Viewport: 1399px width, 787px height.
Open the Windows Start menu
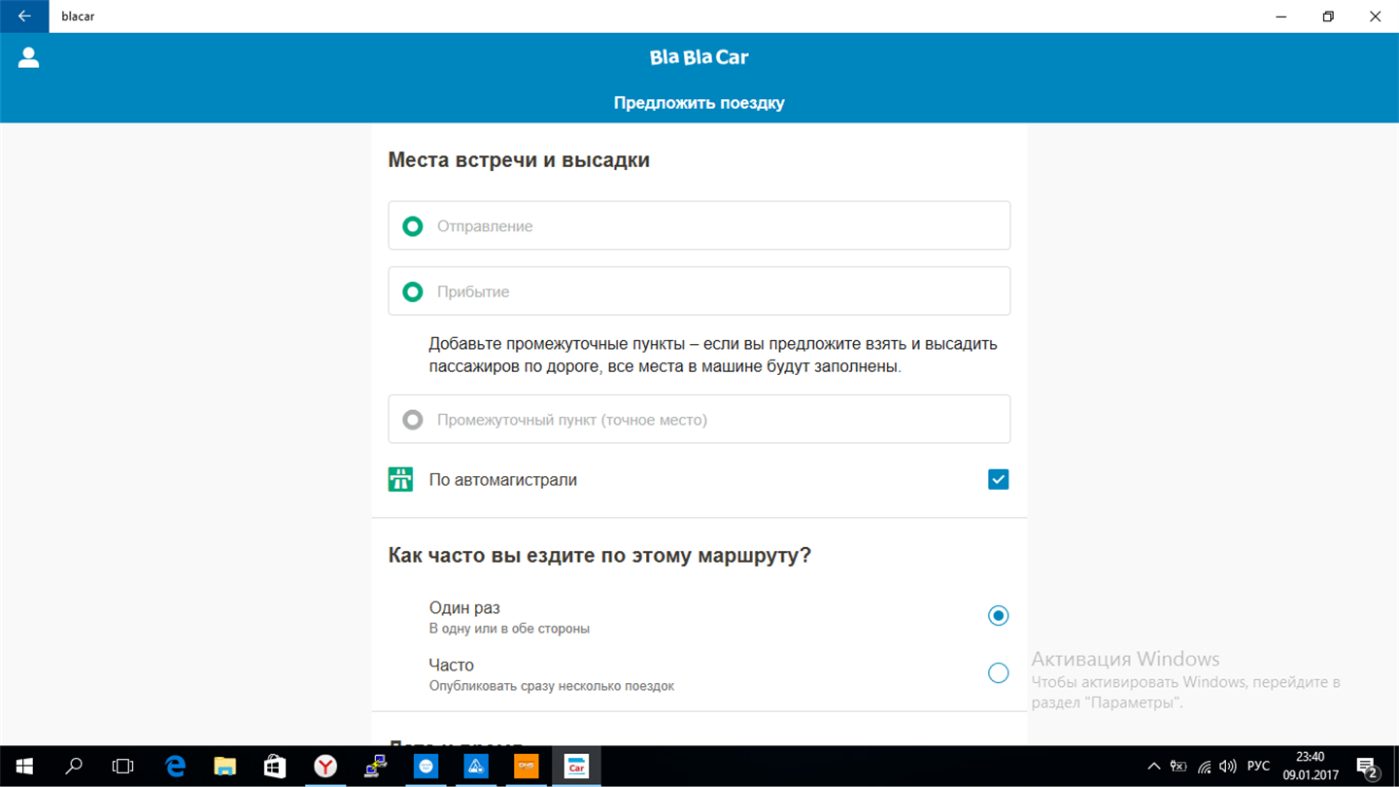click(x=24, y=767)
